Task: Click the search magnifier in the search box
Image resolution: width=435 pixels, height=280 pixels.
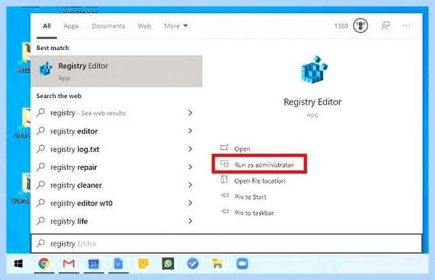Action: [x=41, y=244]
